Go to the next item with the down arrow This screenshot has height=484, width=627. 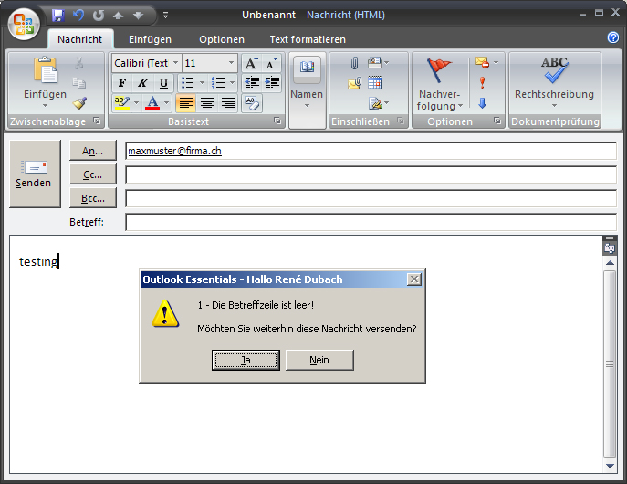[x=138, y=16]
